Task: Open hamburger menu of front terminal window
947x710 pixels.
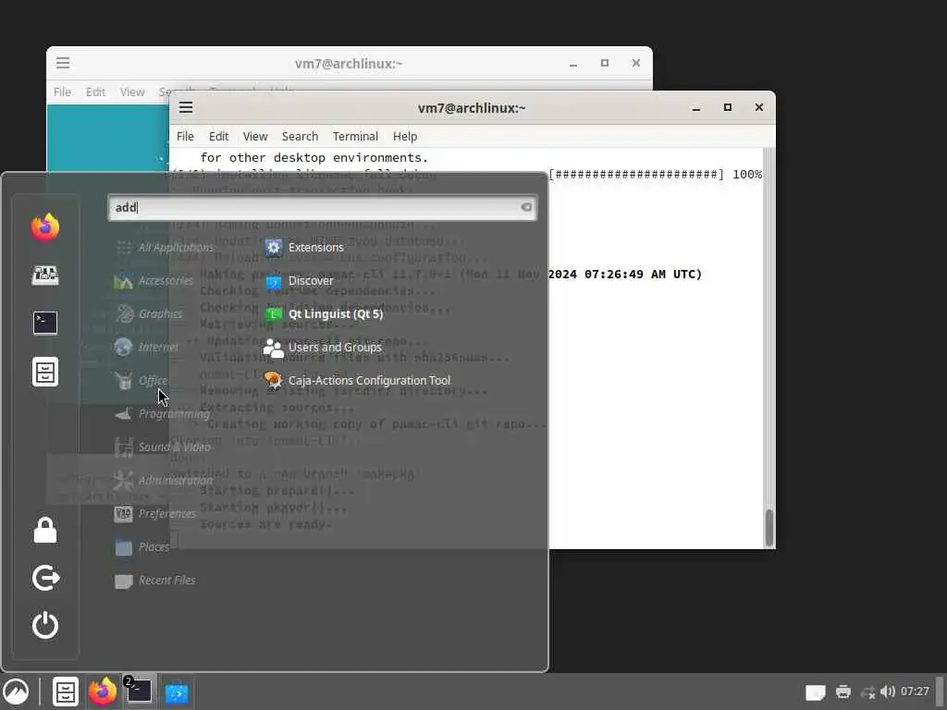Action: point(185,107)
